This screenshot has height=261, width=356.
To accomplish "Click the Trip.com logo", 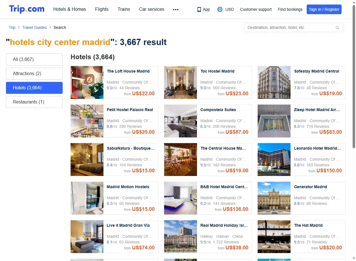I will (x=27, y=9).
